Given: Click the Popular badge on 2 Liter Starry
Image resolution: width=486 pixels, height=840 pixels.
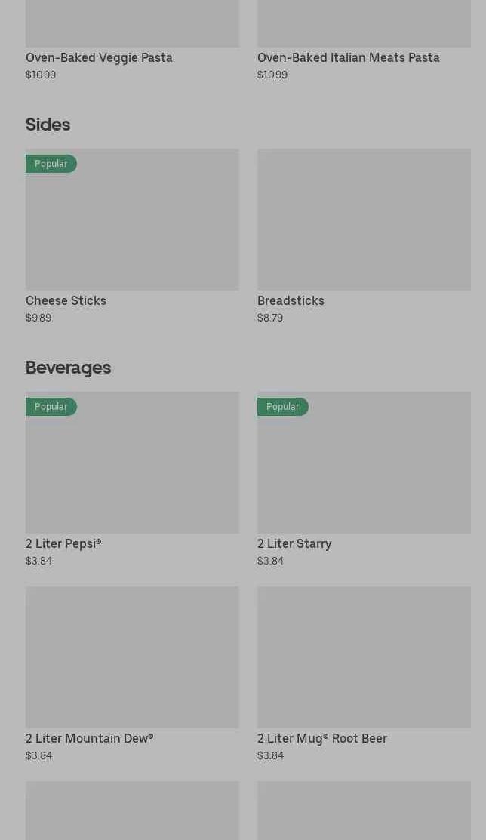Looking at the screenshot, I should (283, 407).
